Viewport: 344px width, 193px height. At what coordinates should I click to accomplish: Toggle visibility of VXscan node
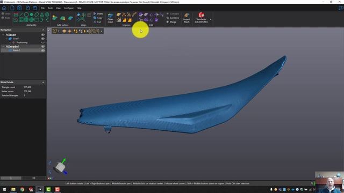(x=43, y=34)
